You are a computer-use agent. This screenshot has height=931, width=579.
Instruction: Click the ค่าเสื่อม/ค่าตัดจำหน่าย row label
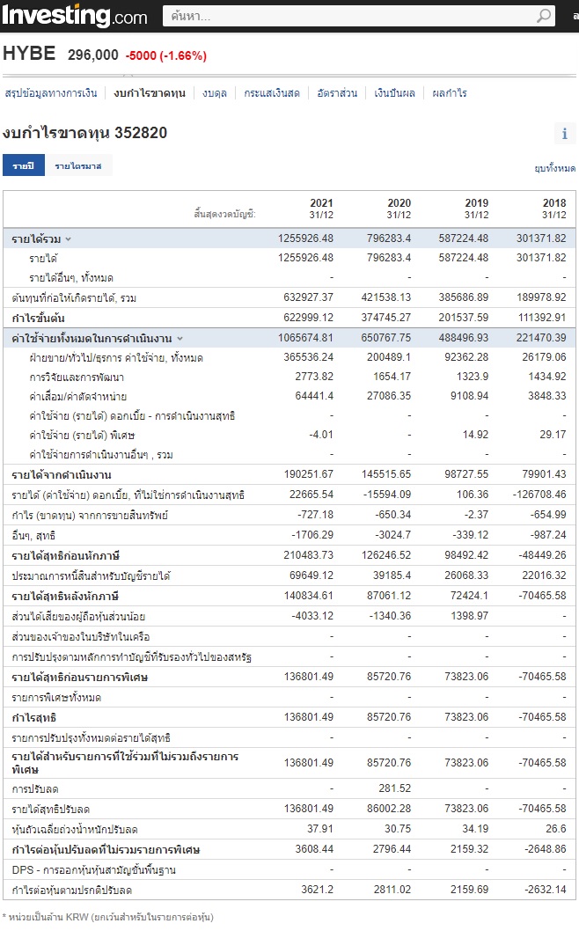[x=77, y=397]
